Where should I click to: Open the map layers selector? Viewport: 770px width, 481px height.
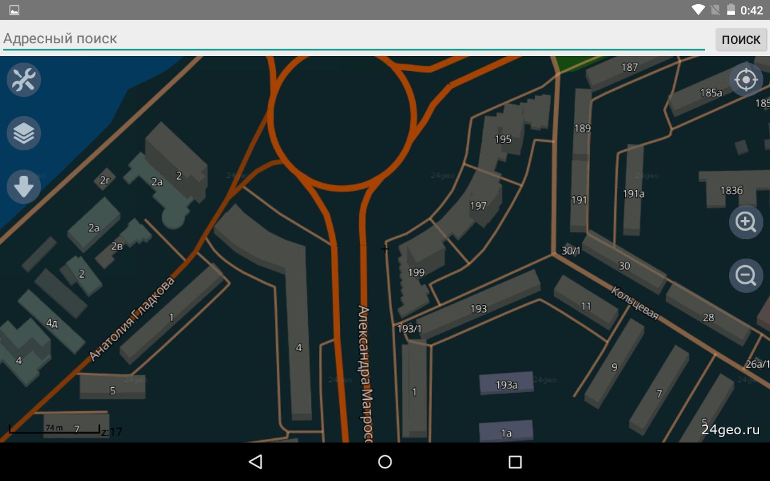tap(24, 133)
